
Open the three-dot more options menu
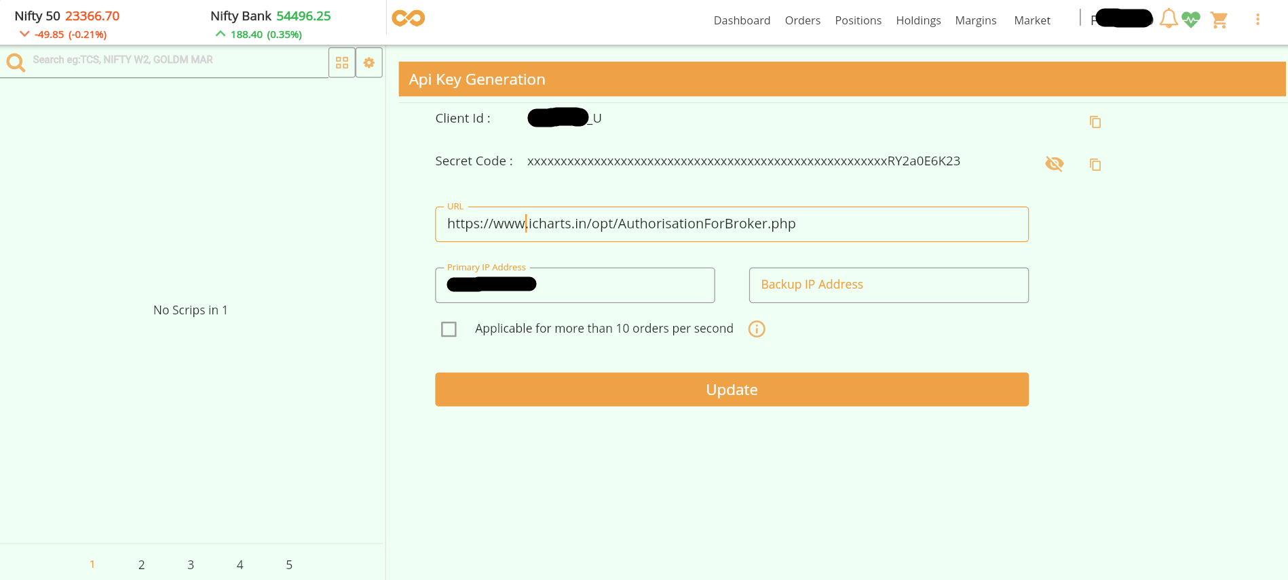[x=1257, y=20]
